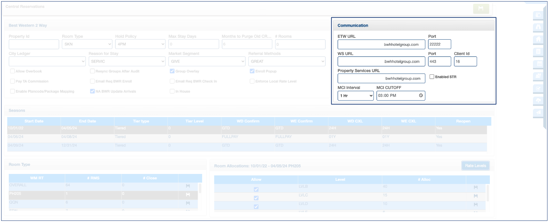Click clock icon in MCI CUTOFF field
The image size is (549, 222).
(421, 96)
